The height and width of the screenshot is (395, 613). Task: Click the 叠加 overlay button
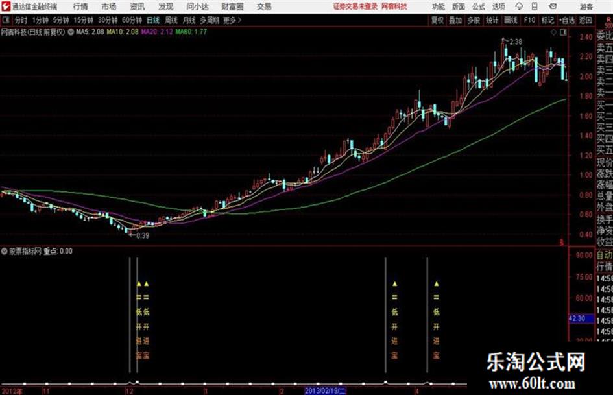pos(455,20)
